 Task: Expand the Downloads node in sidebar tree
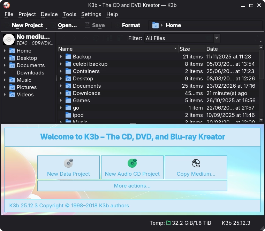click(x=5, y=73)
